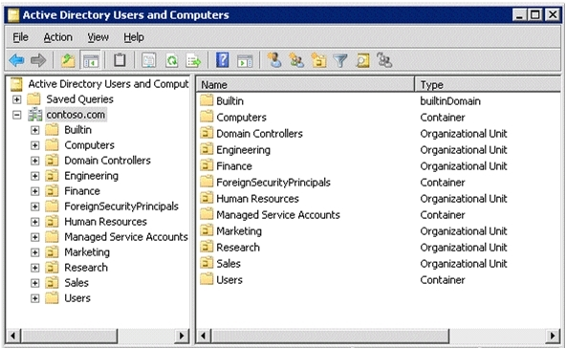Click the green Refresh toolbar icon
The image size is (566, 349).
172,60
